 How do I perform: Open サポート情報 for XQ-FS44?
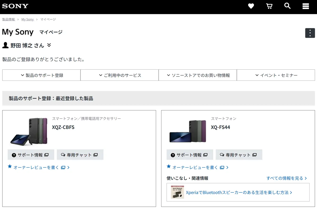click(190, 155)
